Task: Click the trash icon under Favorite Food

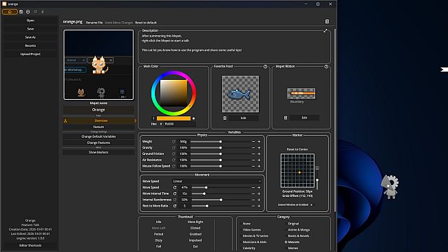Action: (225, 118)
